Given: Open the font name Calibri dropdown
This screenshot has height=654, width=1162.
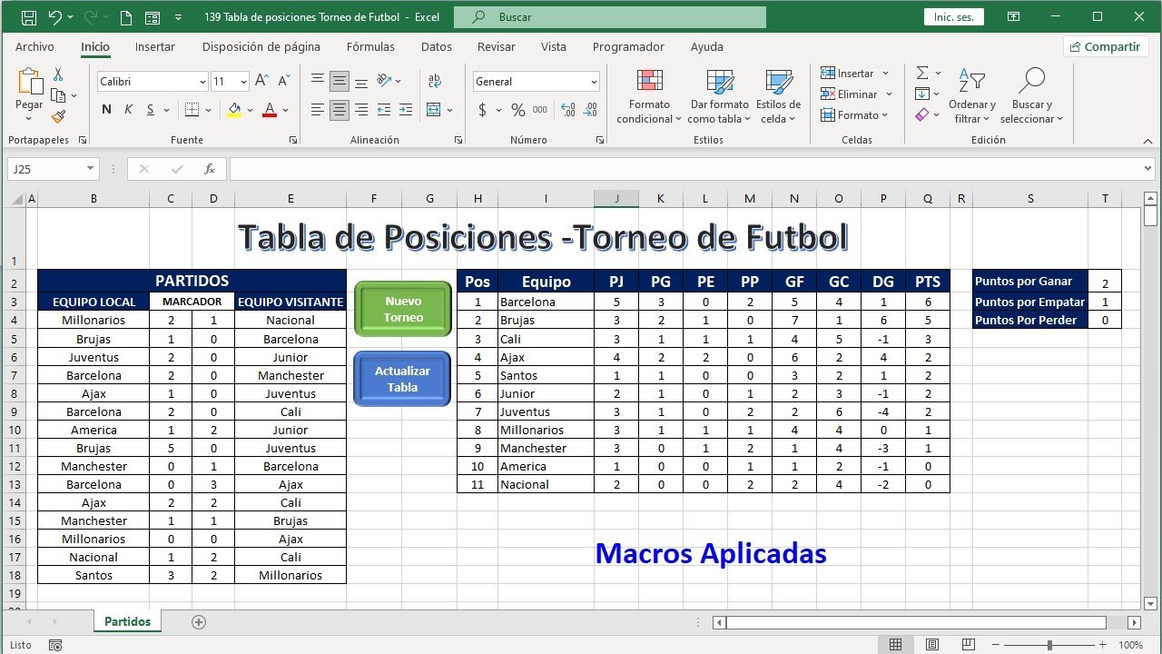Looking at the screenshot, I should (x=202, y=82).
